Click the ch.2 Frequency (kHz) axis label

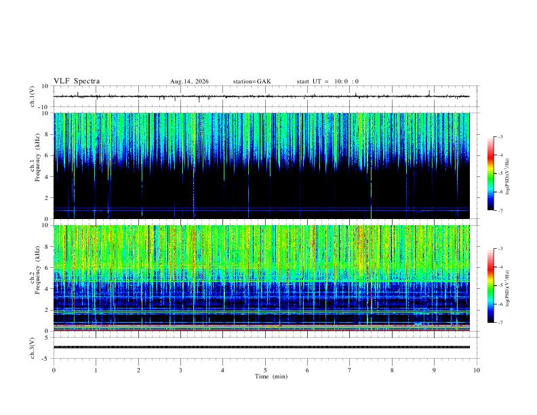(x=35, y=278)
